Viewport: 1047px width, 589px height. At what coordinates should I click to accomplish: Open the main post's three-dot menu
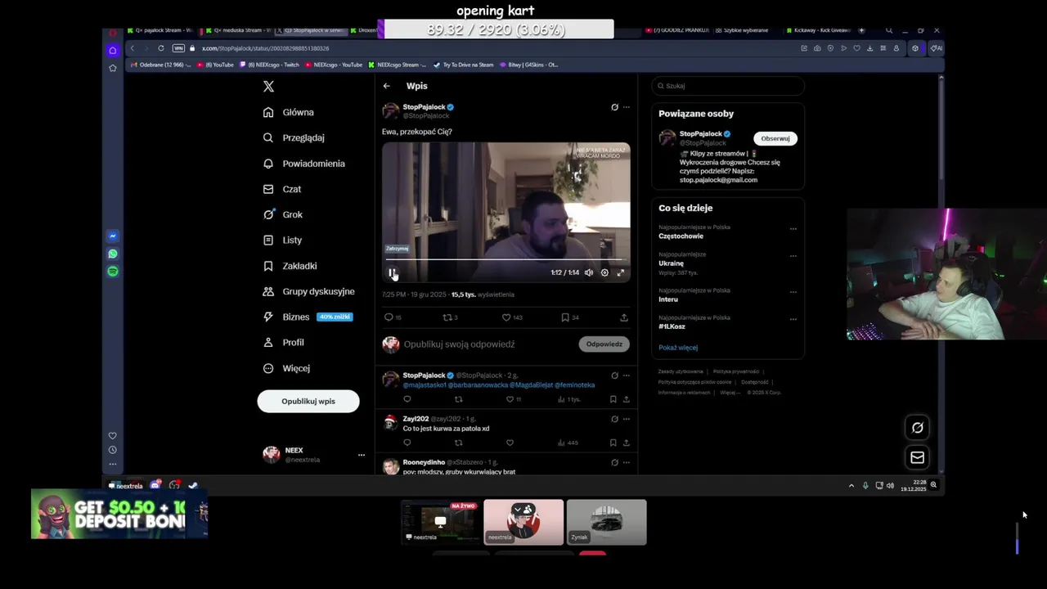tap(627, 107)
